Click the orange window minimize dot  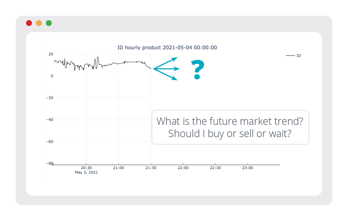(39, 23)
